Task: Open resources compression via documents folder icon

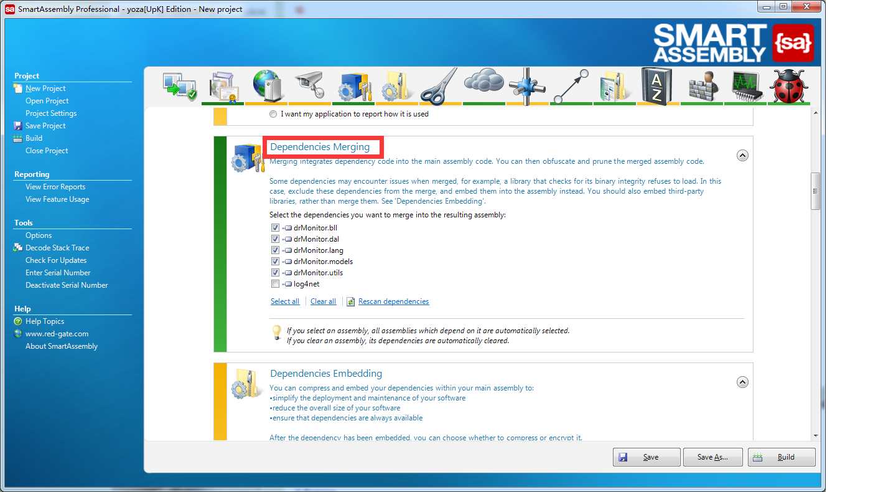Action: (x=616, y=87)
